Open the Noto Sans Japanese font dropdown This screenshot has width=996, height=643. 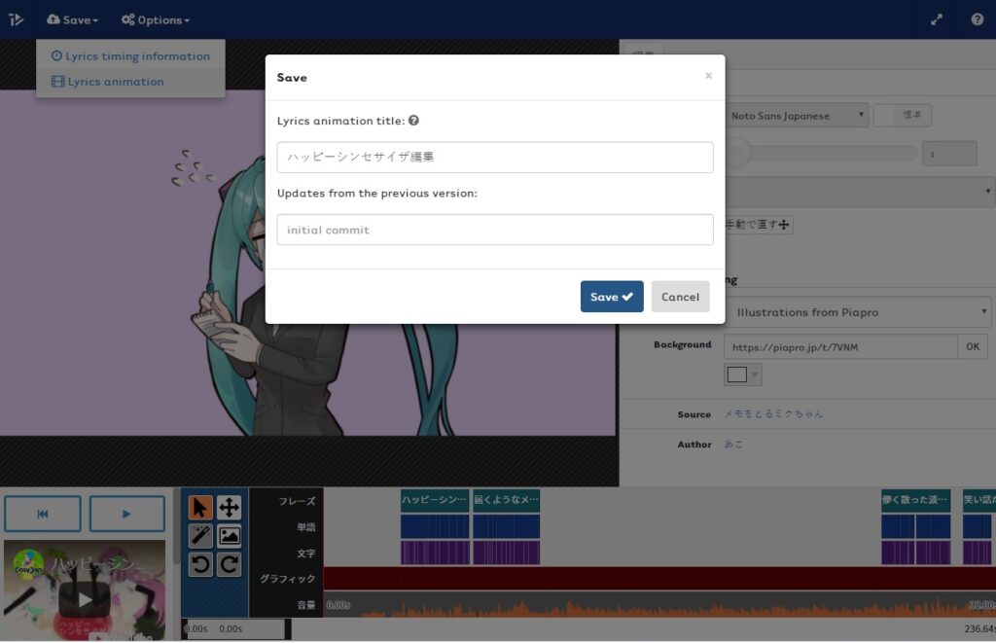pos(798,115)
